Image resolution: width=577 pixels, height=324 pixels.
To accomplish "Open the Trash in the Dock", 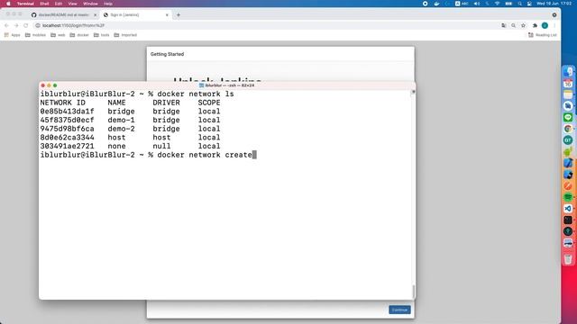I will point(568,258).
